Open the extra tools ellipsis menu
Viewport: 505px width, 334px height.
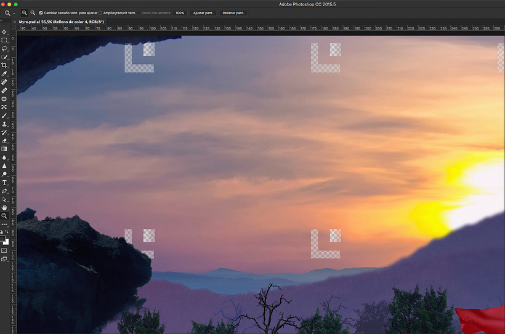[x=4, y=225]
